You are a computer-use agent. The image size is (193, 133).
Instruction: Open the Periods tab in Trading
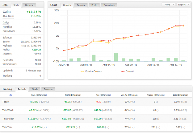tap(22, 89)
